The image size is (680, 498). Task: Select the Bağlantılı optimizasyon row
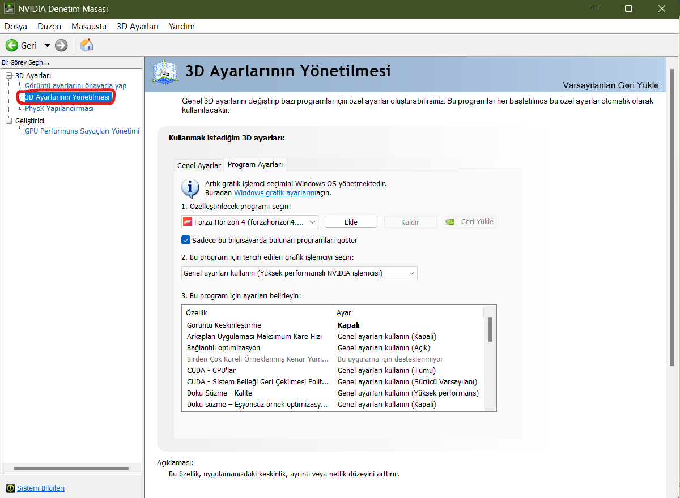point(334,348)
